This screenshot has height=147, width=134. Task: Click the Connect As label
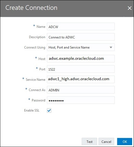pos(37,90)
